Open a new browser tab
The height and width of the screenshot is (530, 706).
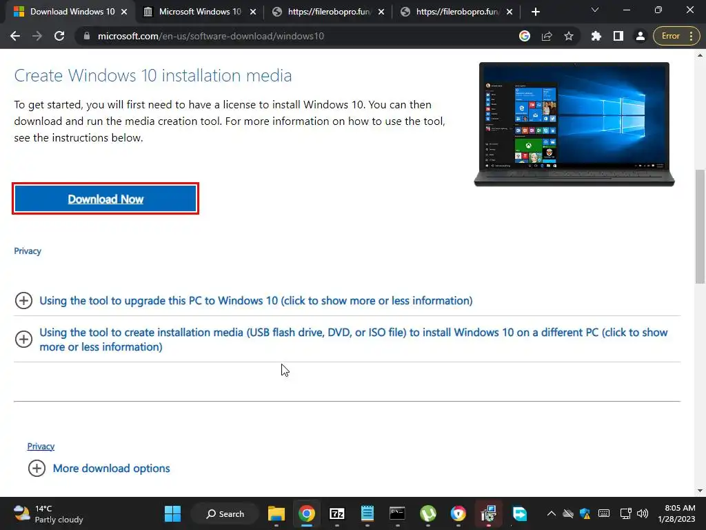pyautogui.click(x=535, y=12)
